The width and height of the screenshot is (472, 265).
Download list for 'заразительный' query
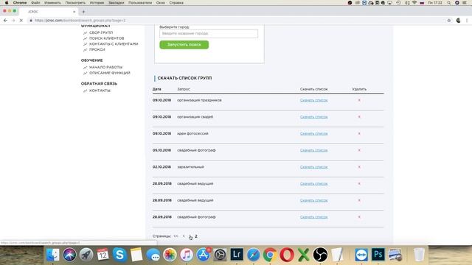[x=313, y=167]
